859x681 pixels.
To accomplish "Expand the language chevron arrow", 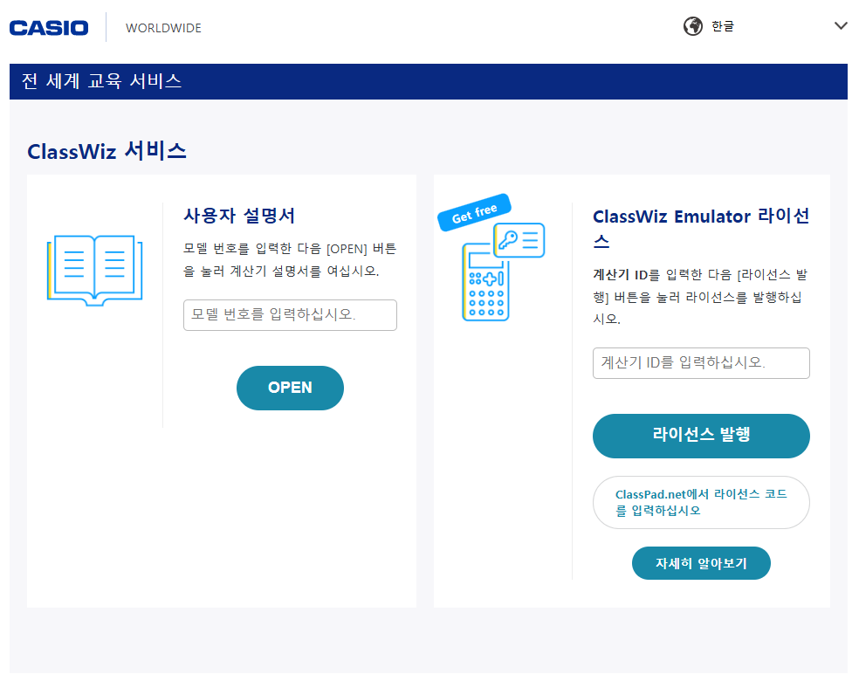I will 841,26.
